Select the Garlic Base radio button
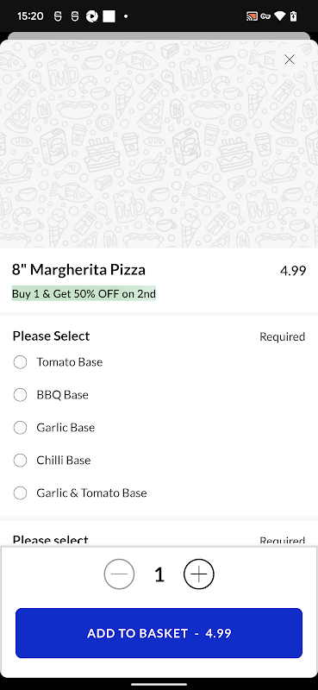Screen dimensions: 318x690 point(20,427)
